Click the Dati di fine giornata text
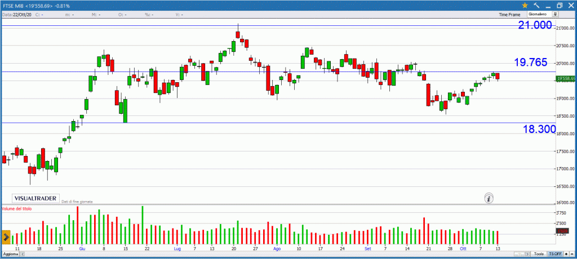577x259 pixels. 77,202
